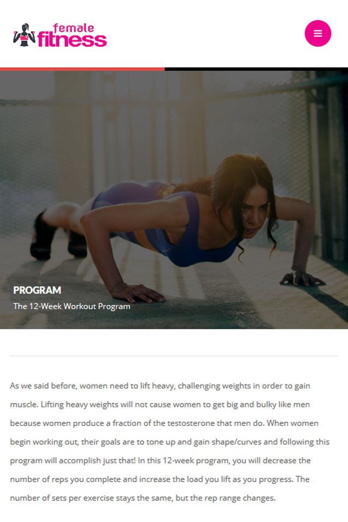Click the text "program will accomplish just that!"
Screen dimensions: 348x522
(x=73, y=461)
